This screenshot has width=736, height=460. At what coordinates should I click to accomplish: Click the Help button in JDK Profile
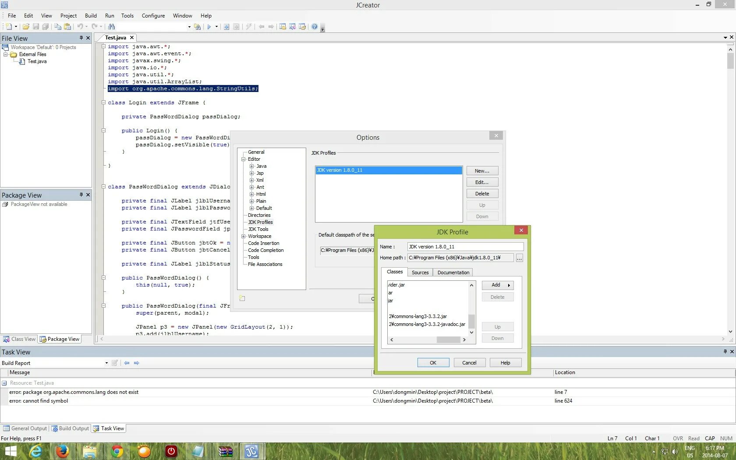click(506, 363)
